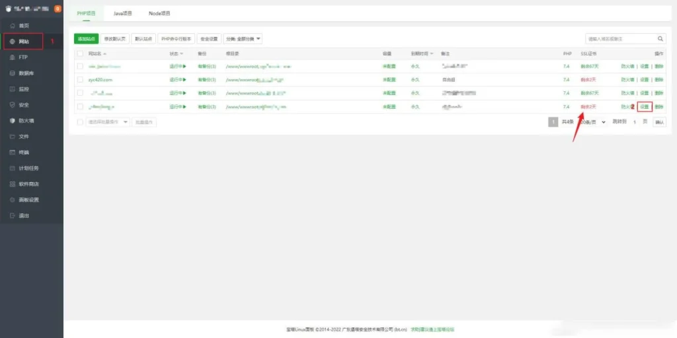Click the green 添加站点 button
The width and height of the screenshot is (677, 338).
(x=86, y=39)
